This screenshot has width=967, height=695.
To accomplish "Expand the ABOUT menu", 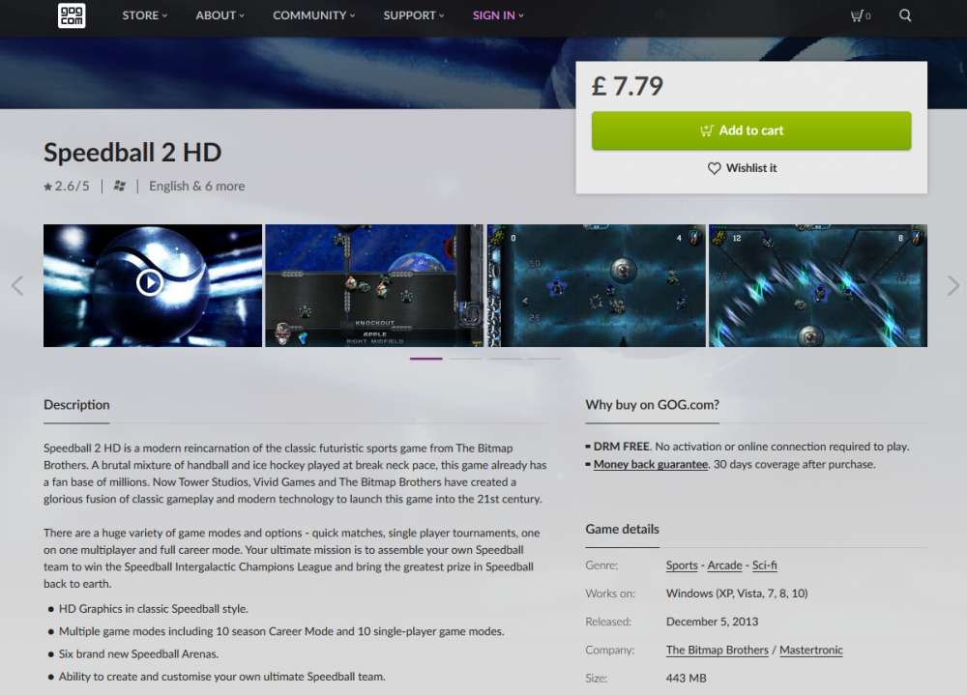I will click(220, 15).
